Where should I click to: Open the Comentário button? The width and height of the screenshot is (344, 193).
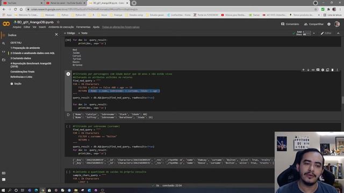[x=290, y=24]
